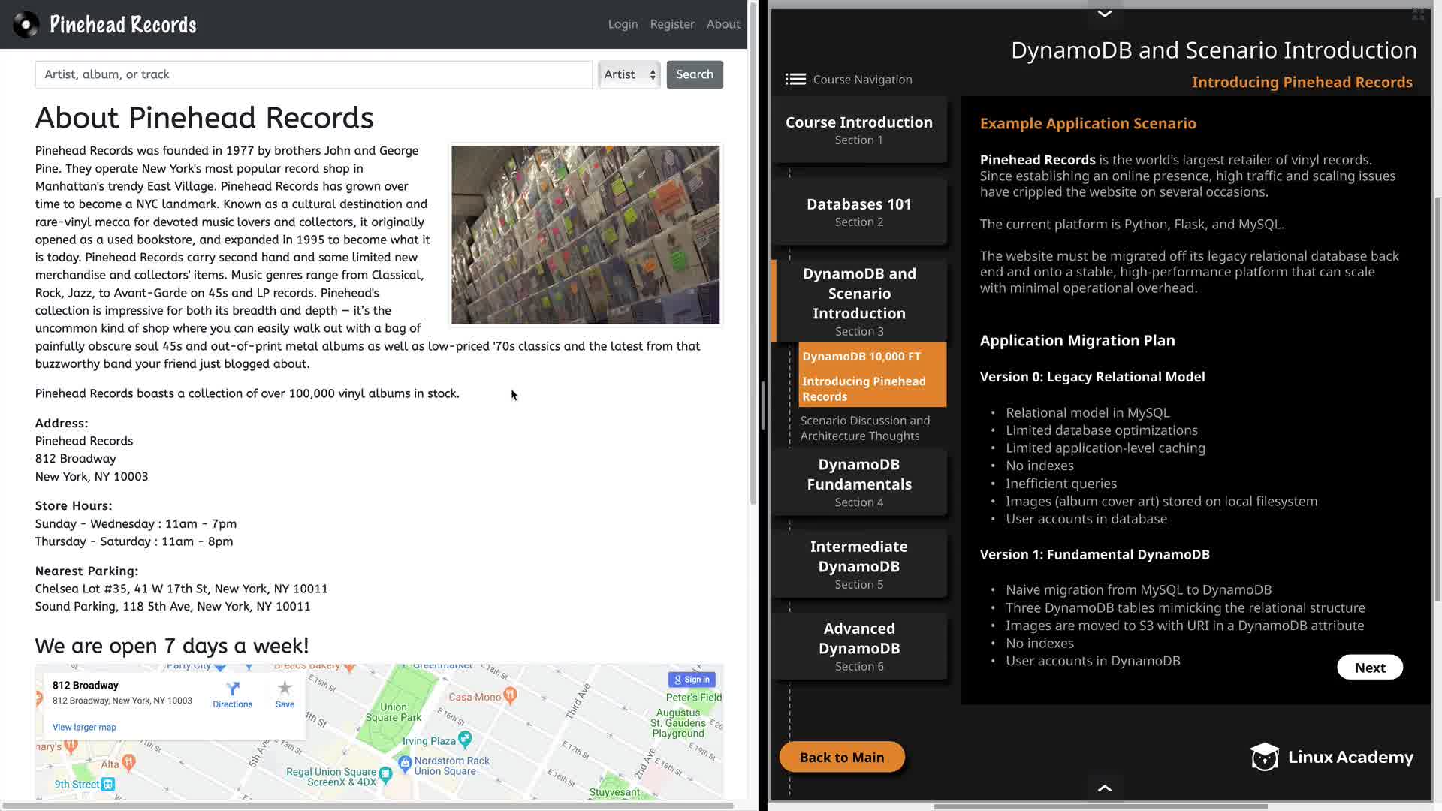The width and height of the screenshot is (1442, 811).
Task: Click Casa Mono restaurant map pin
Action: 511,695
